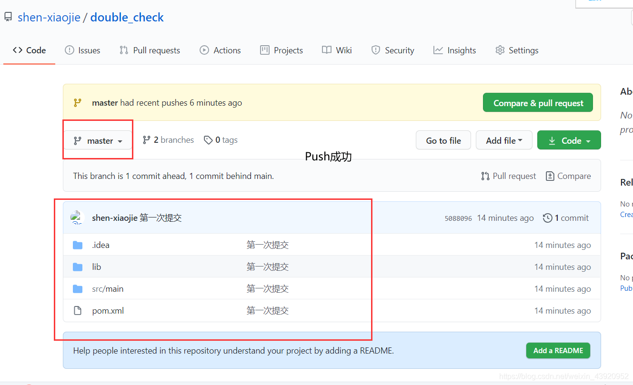The width and height of the screenshot is (633, 385).
Task: Open commit message 第一次提交 in lib row
Action: (268, 267)
